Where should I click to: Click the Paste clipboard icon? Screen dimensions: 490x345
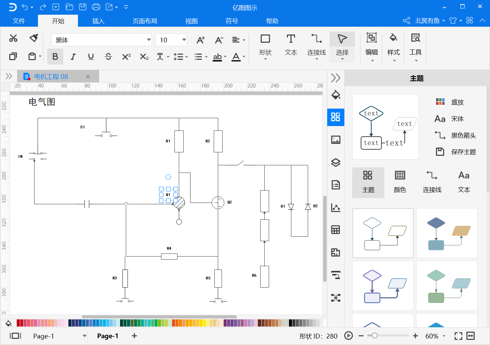click(x=32, y=56)
